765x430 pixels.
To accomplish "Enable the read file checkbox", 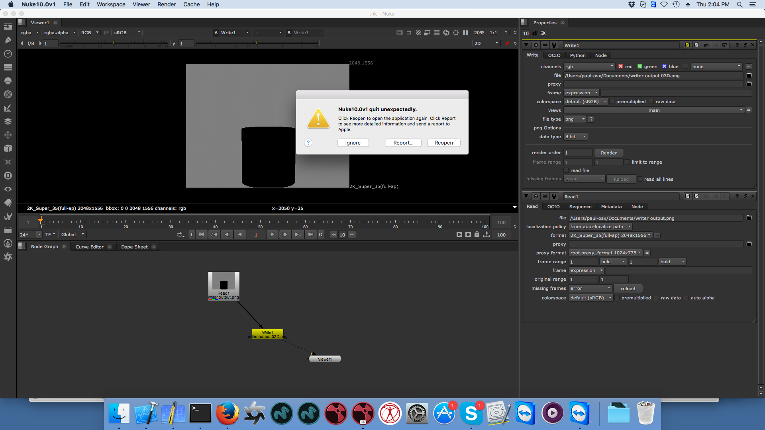I will click(566, 170).
